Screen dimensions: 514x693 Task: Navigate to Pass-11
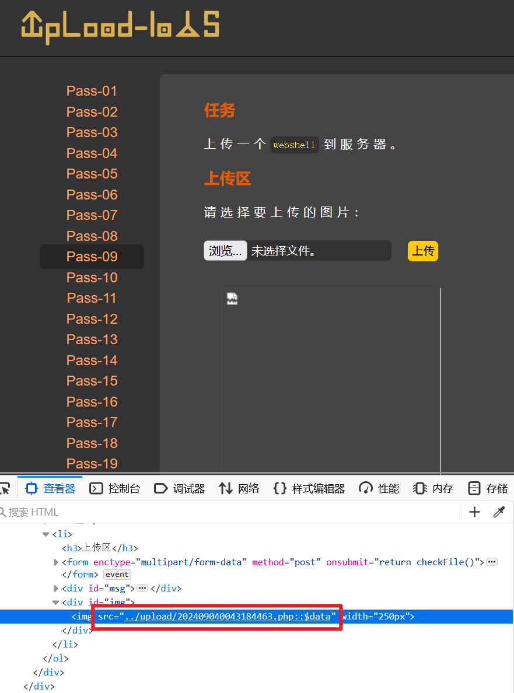point(92,298)
